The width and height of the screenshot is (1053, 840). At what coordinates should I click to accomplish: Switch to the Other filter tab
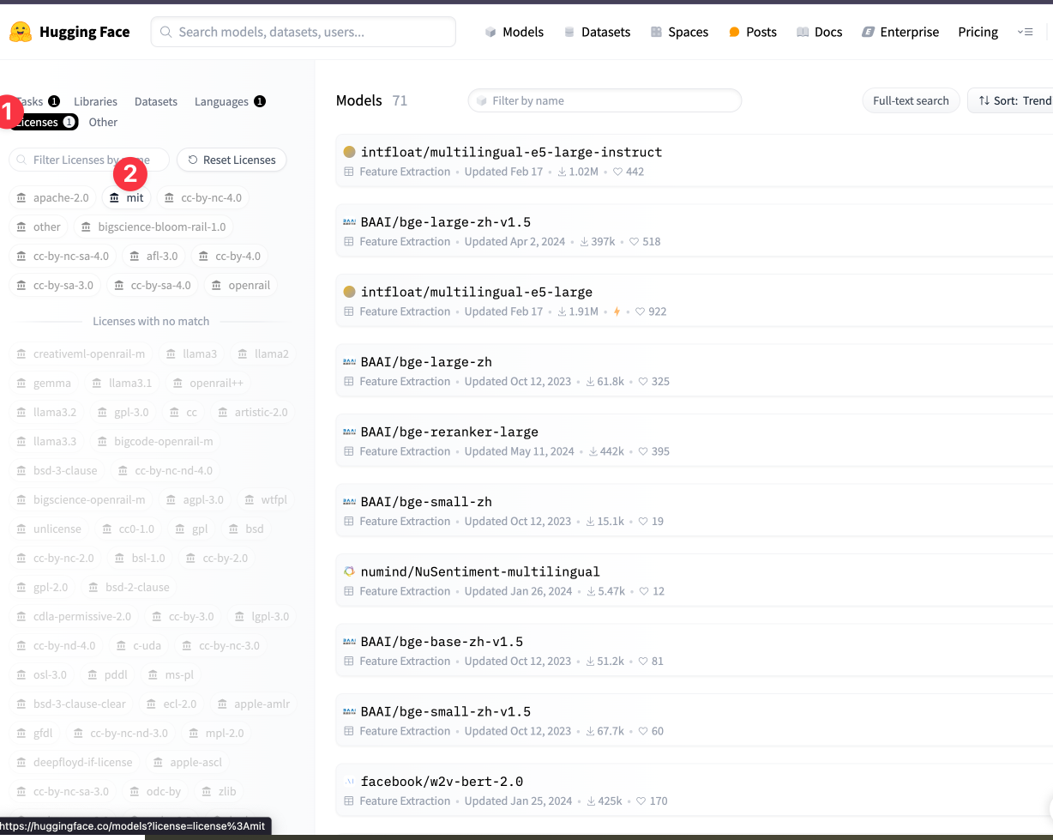click(103, 122)
